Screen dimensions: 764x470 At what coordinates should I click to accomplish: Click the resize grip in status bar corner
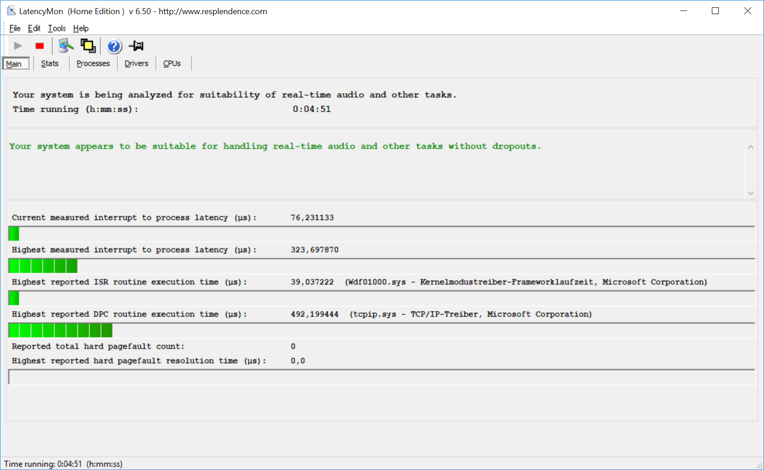pyautogui.click(x=759, y=465)
